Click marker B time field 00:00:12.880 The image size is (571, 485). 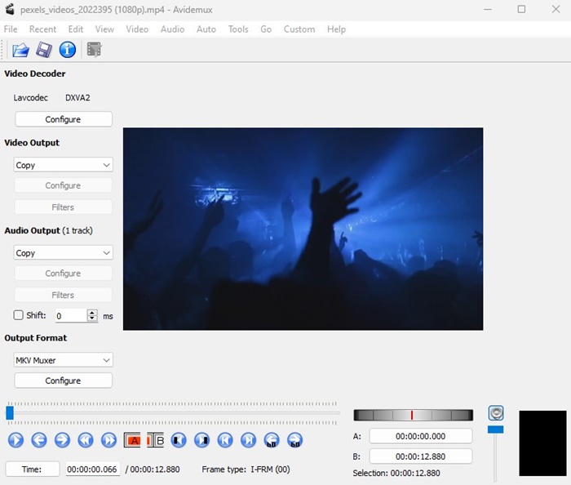(x=421, y=456)
